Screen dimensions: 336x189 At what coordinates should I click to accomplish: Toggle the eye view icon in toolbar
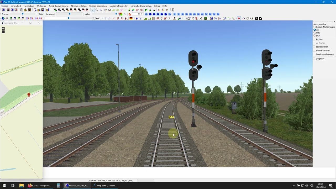click(x=244, y=18)
